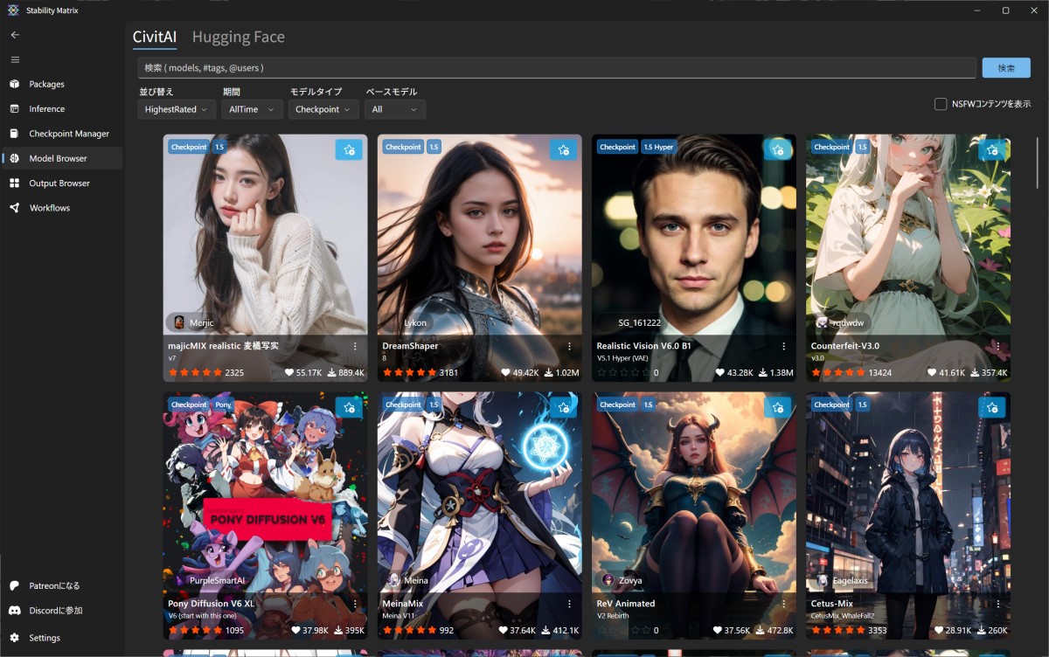Click the star rating on MeinaMix

[x=409, y=630]
